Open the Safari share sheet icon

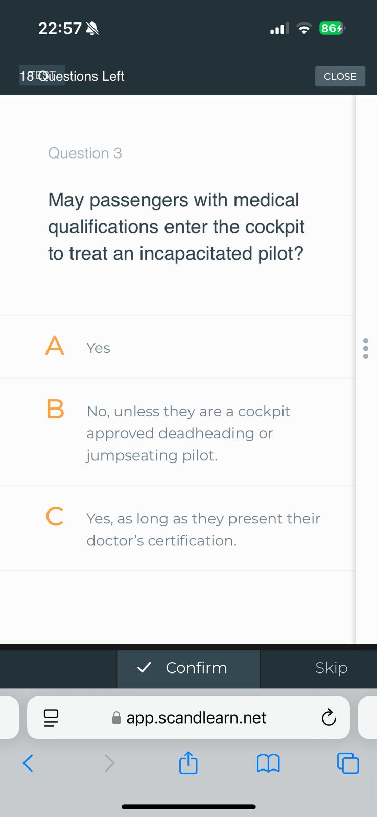[188, 762]
